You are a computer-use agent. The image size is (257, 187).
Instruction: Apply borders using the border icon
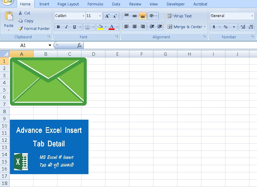coord(87,27)
